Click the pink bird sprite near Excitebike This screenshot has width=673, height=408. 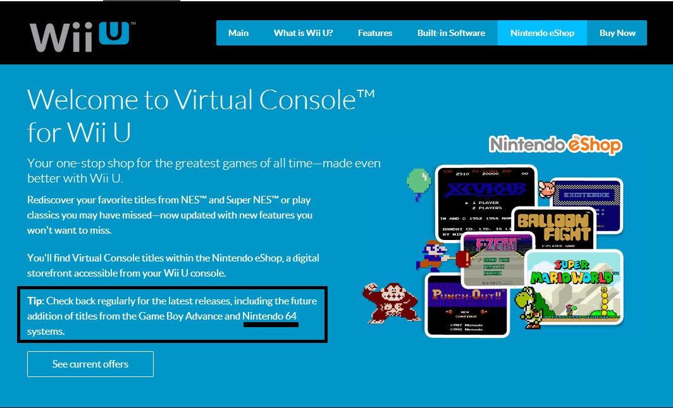point(546,189)
